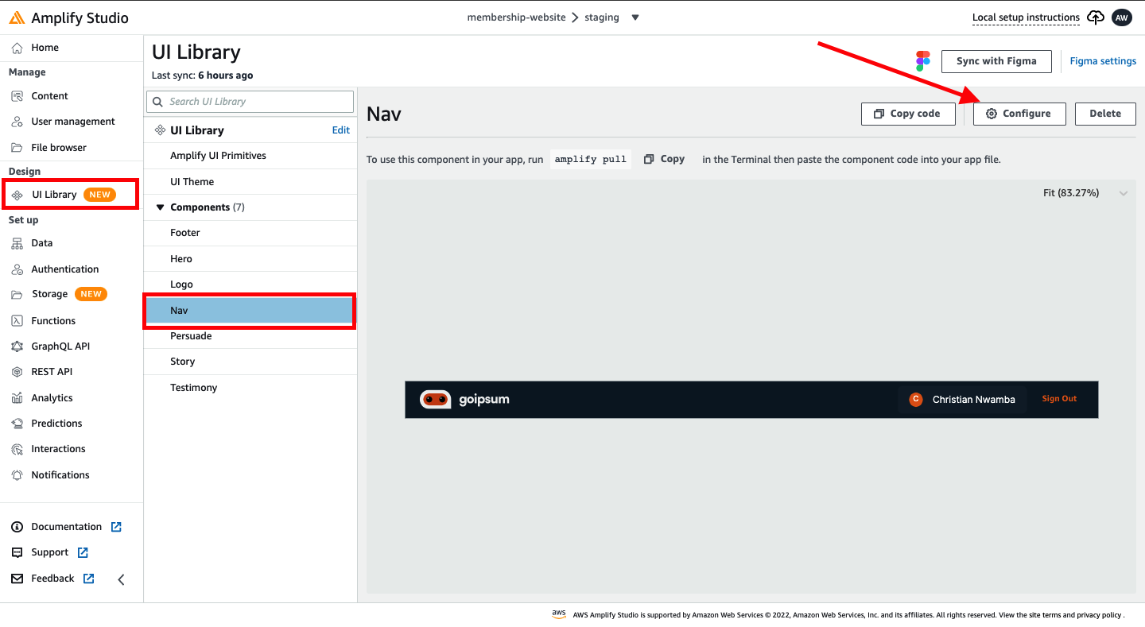
Task: Select the Nav component
Action: point(250,311)
